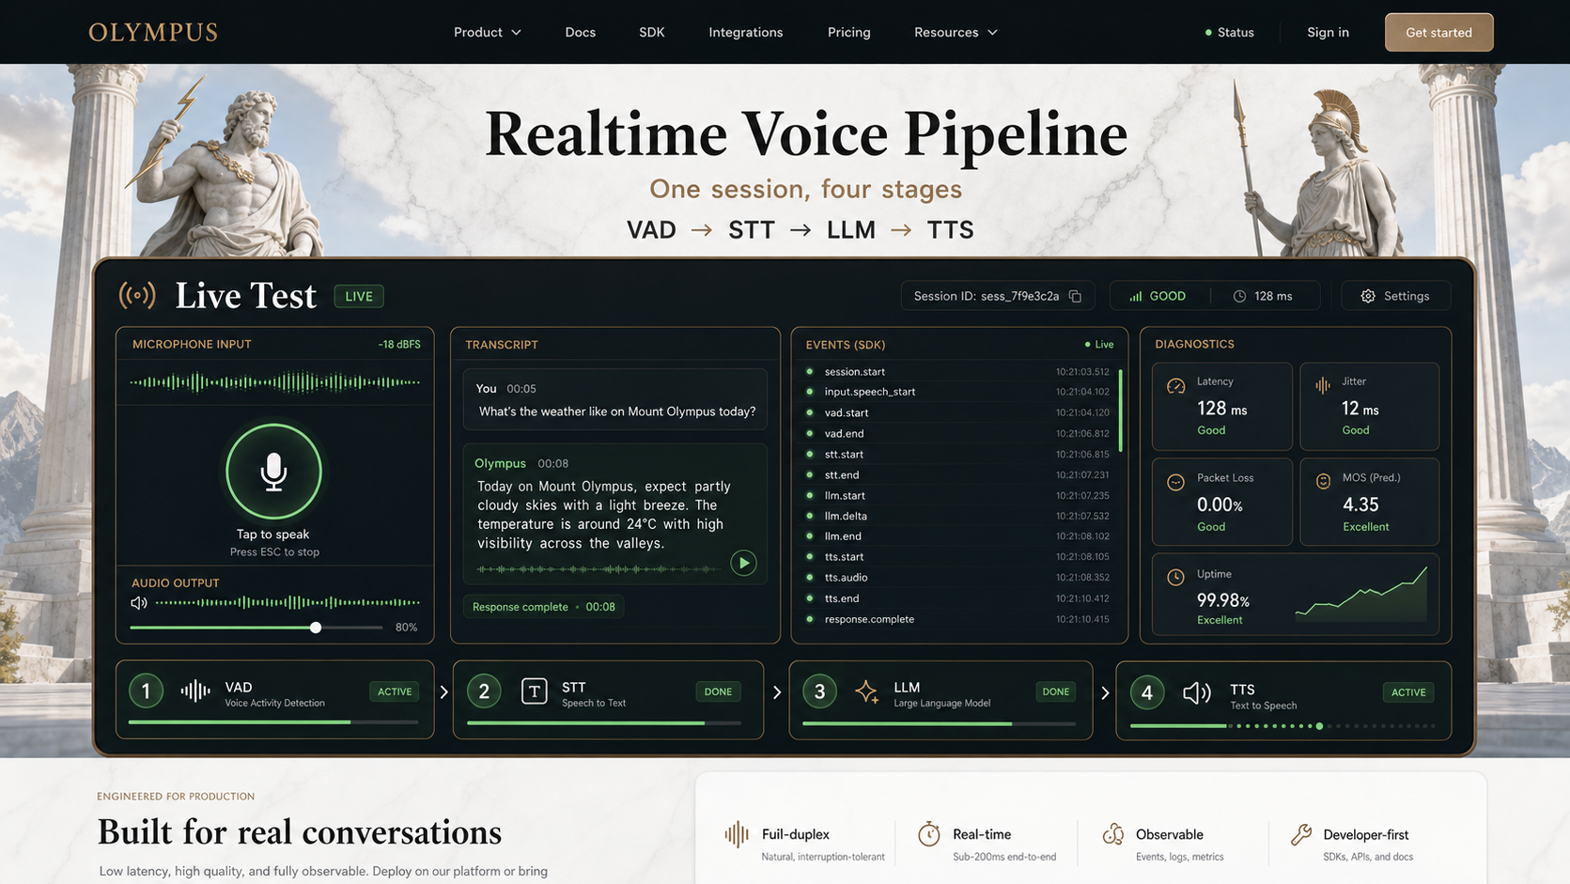Click the Live Test broadcast icon
This screenshot has height=884, width=1570.
tap(137, 295)
